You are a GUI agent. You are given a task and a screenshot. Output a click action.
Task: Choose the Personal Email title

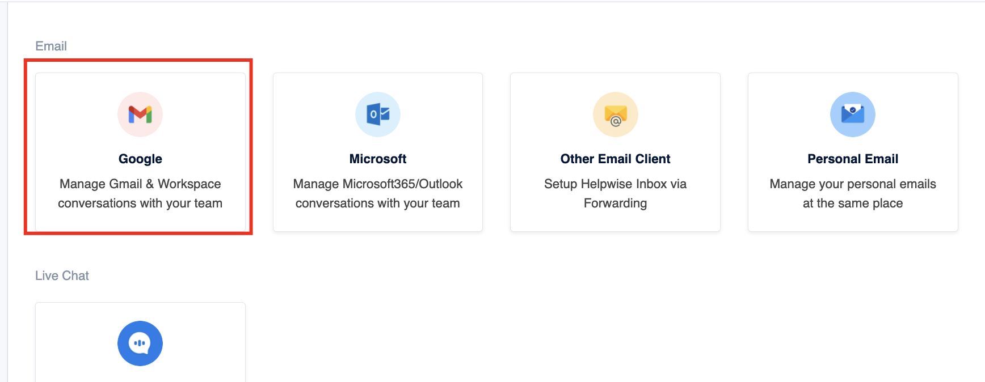[x=853, y=159]
